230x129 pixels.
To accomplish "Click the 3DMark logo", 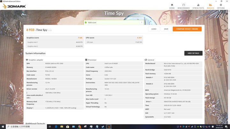I will (14, 6).
